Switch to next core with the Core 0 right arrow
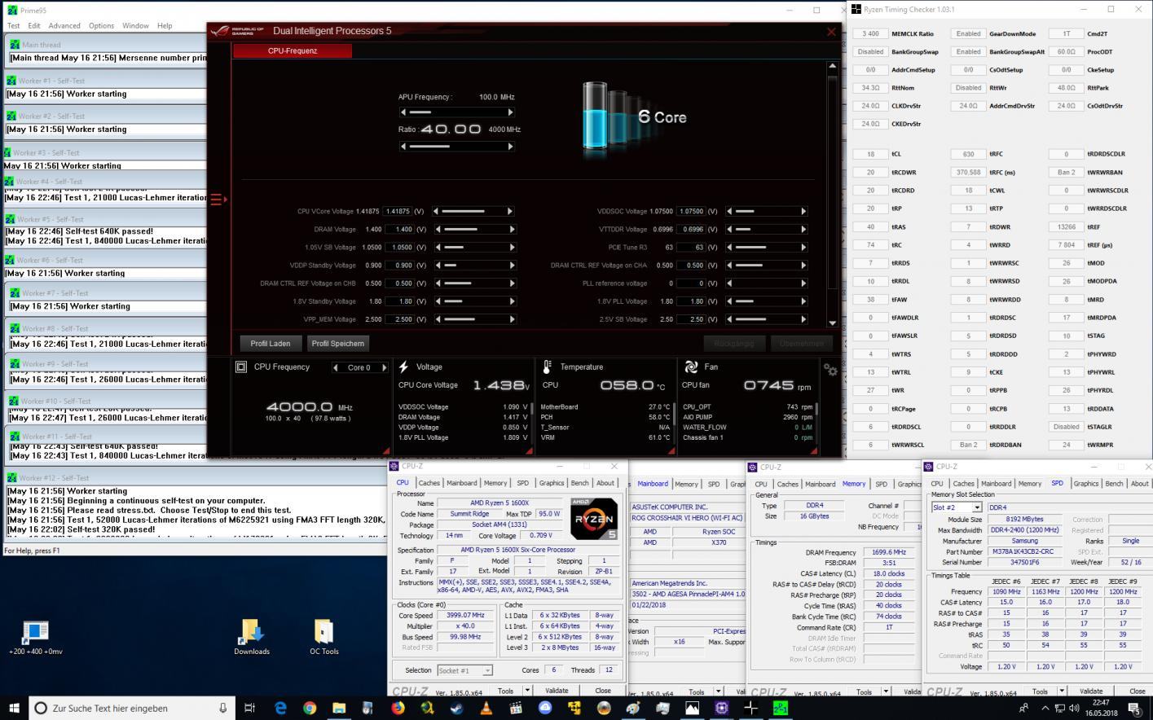The height and width of the screenshot is (720, 1153). (385, 367)
